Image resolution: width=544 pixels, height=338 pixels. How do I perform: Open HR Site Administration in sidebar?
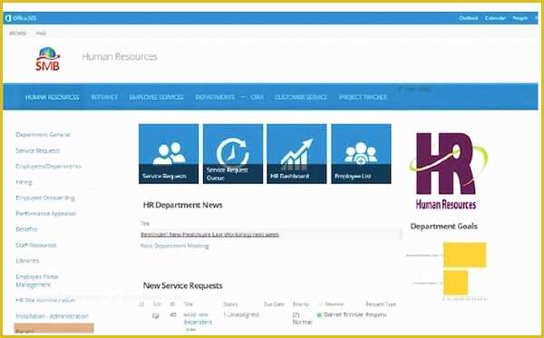point(45,300)
